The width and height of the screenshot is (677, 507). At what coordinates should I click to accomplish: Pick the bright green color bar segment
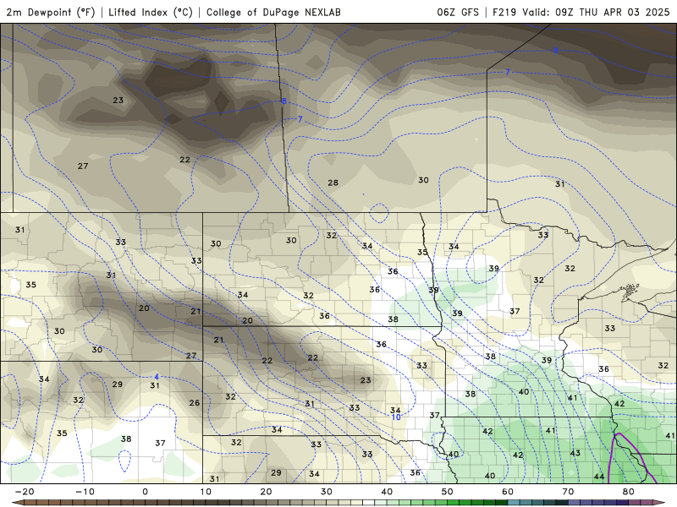[x=454, y=503]
